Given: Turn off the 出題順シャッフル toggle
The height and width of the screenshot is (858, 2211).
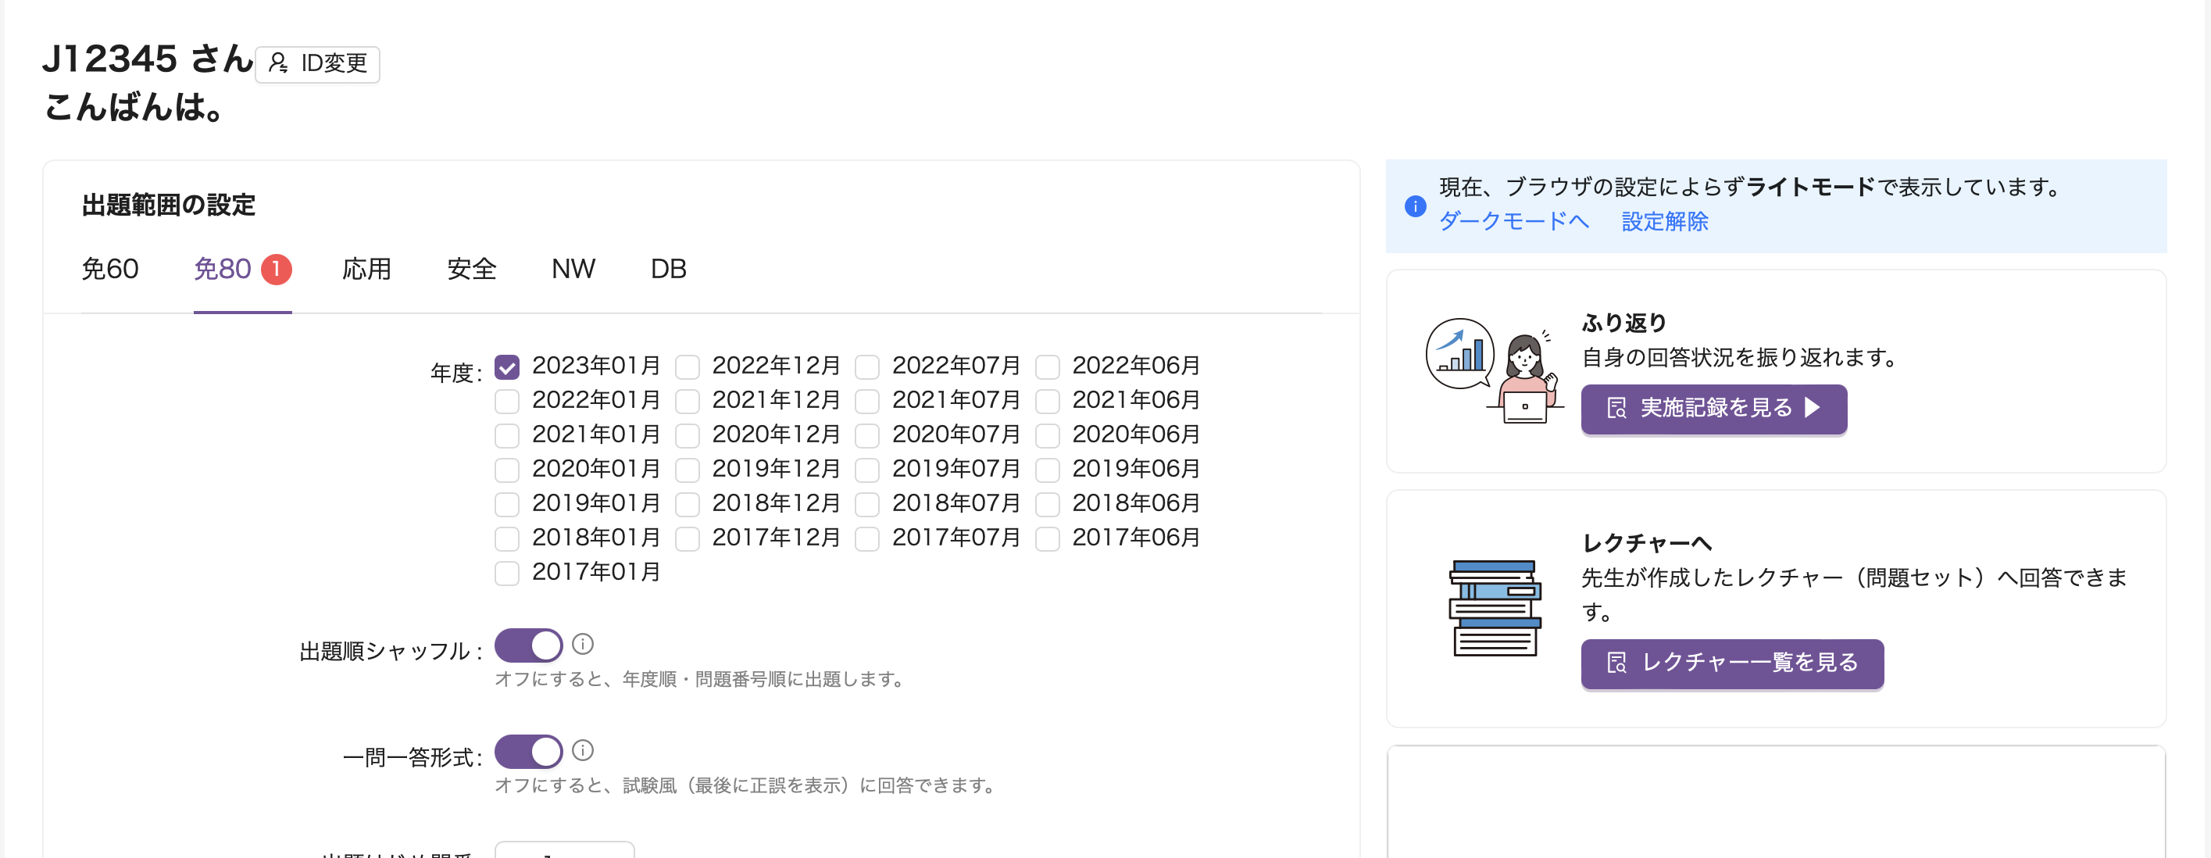Looking at the screenshot, I should coord(530,646).
